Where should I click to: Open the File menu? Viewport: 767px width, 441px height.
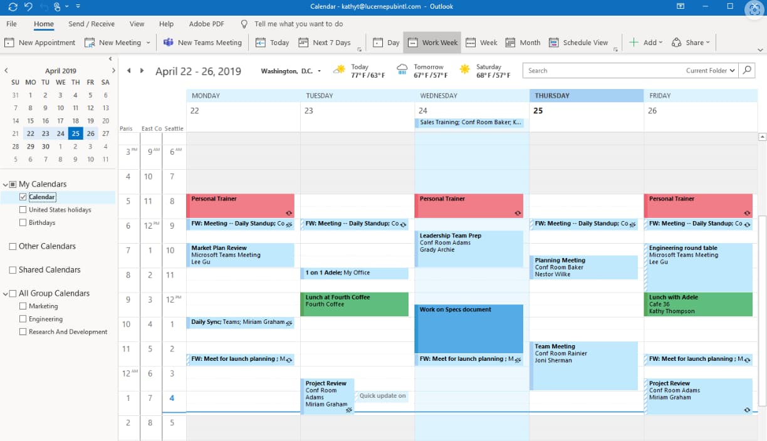[x=11, y=24]
